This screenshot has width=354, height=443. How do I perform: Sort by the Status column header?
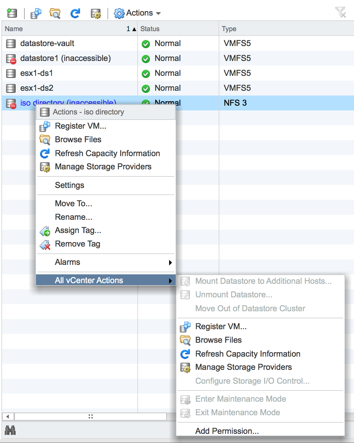click(x=178, y=29)
